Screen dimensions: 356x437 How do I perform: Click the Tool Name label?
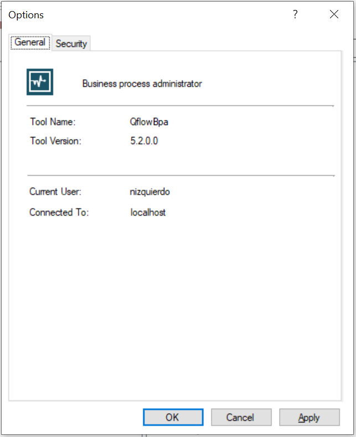[x=53, y=122]
